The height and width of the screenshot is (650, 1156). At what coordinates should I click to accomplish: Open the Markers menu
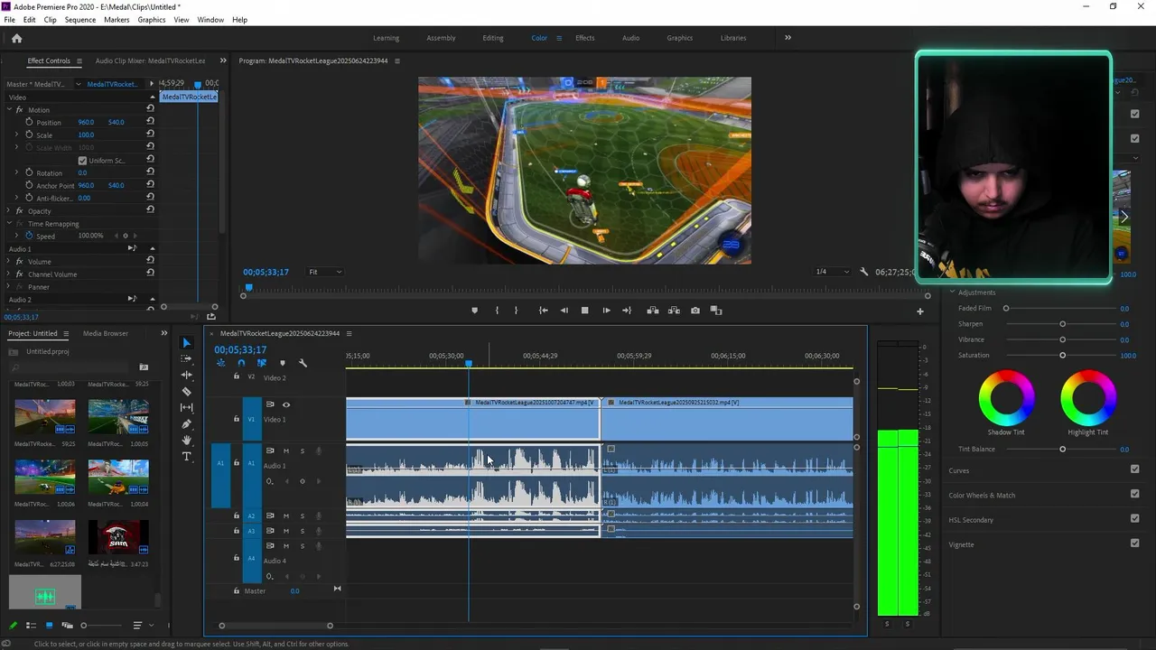[117, 20]
